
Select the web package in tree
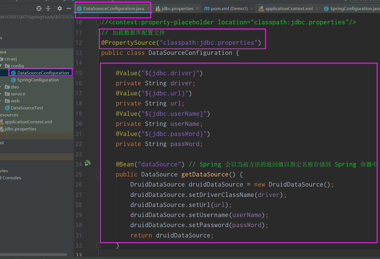(15, 101)
